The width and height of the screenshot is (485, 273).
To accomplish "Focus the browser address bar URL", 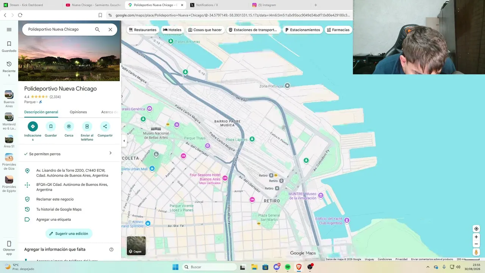I will 233,15.
